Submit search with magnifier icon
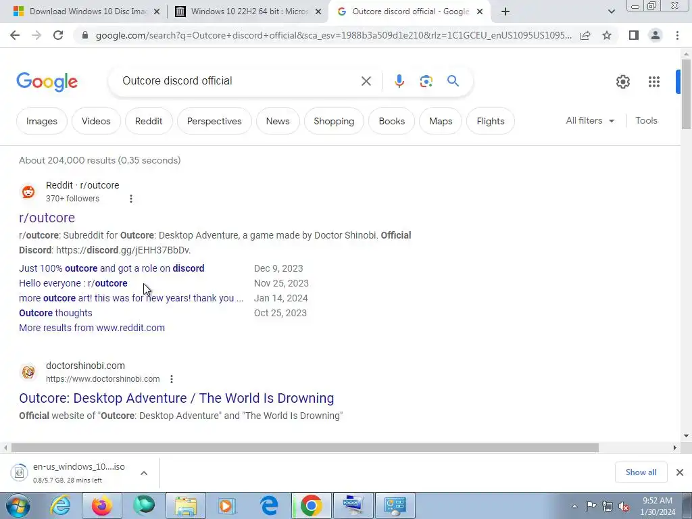The image size is (692, 519). coord(453,81)
